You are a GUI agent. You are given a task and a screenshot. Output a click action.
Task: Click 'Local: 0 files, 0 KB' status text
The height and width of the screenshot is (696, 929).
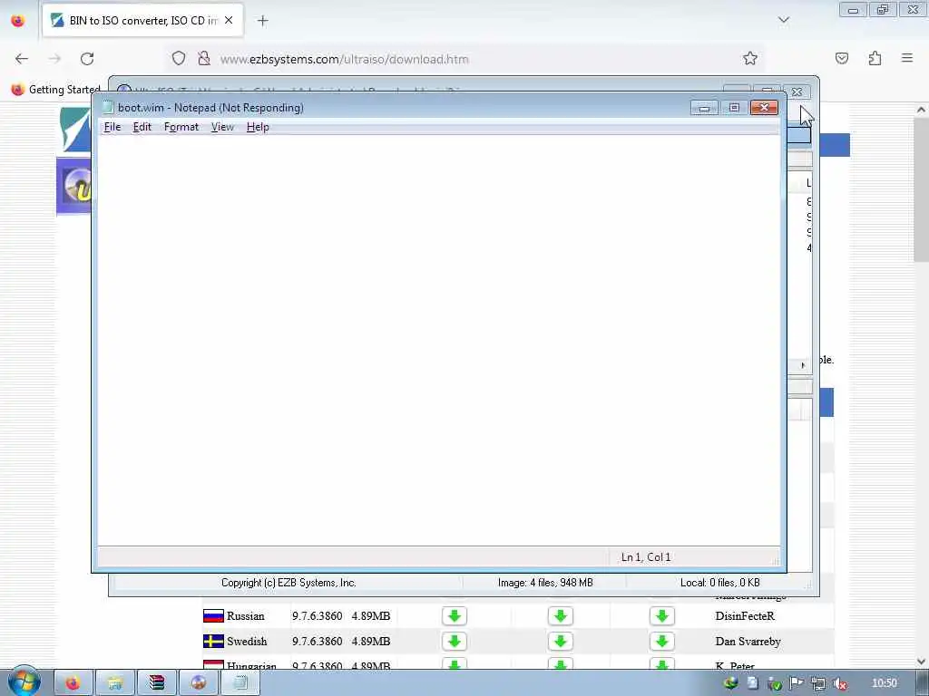719,583
